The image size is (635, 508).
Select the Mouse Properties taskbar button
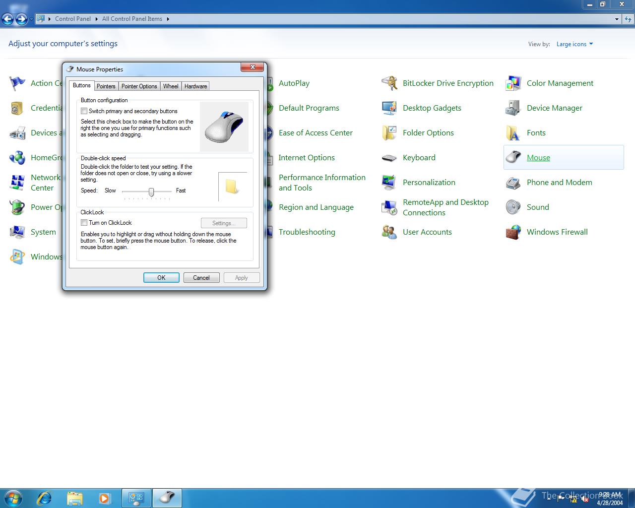coord(167,498)
